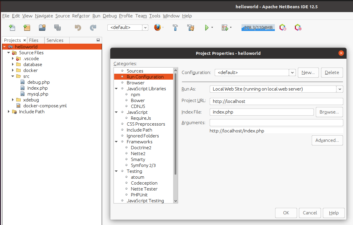This screenshot has height=225, width=353.
Task: Click the New... configuration button
Action: [x=308, y=73]
